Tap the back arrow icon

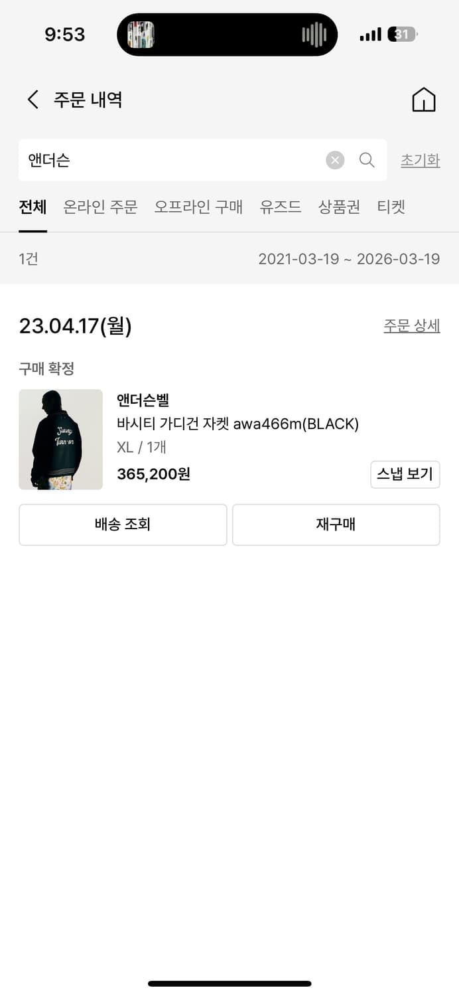tap(33, 100)
